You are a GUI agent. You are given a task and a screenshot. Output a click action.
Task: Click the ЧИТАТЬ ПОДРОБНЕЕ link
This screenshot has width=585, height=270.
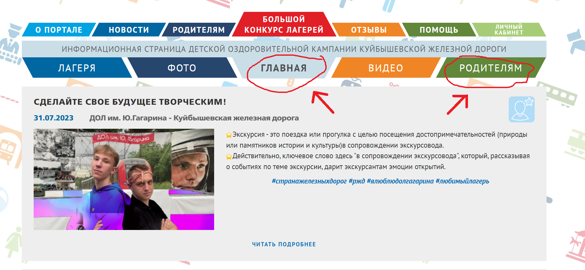point(284,244)
